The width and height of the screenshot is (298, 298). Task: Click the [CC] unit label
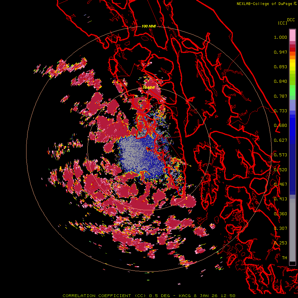tap(282, 23)
